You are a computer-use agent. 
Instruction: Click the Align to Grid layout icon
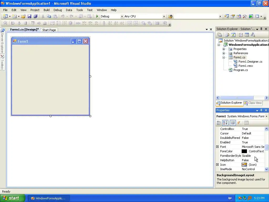6,23
